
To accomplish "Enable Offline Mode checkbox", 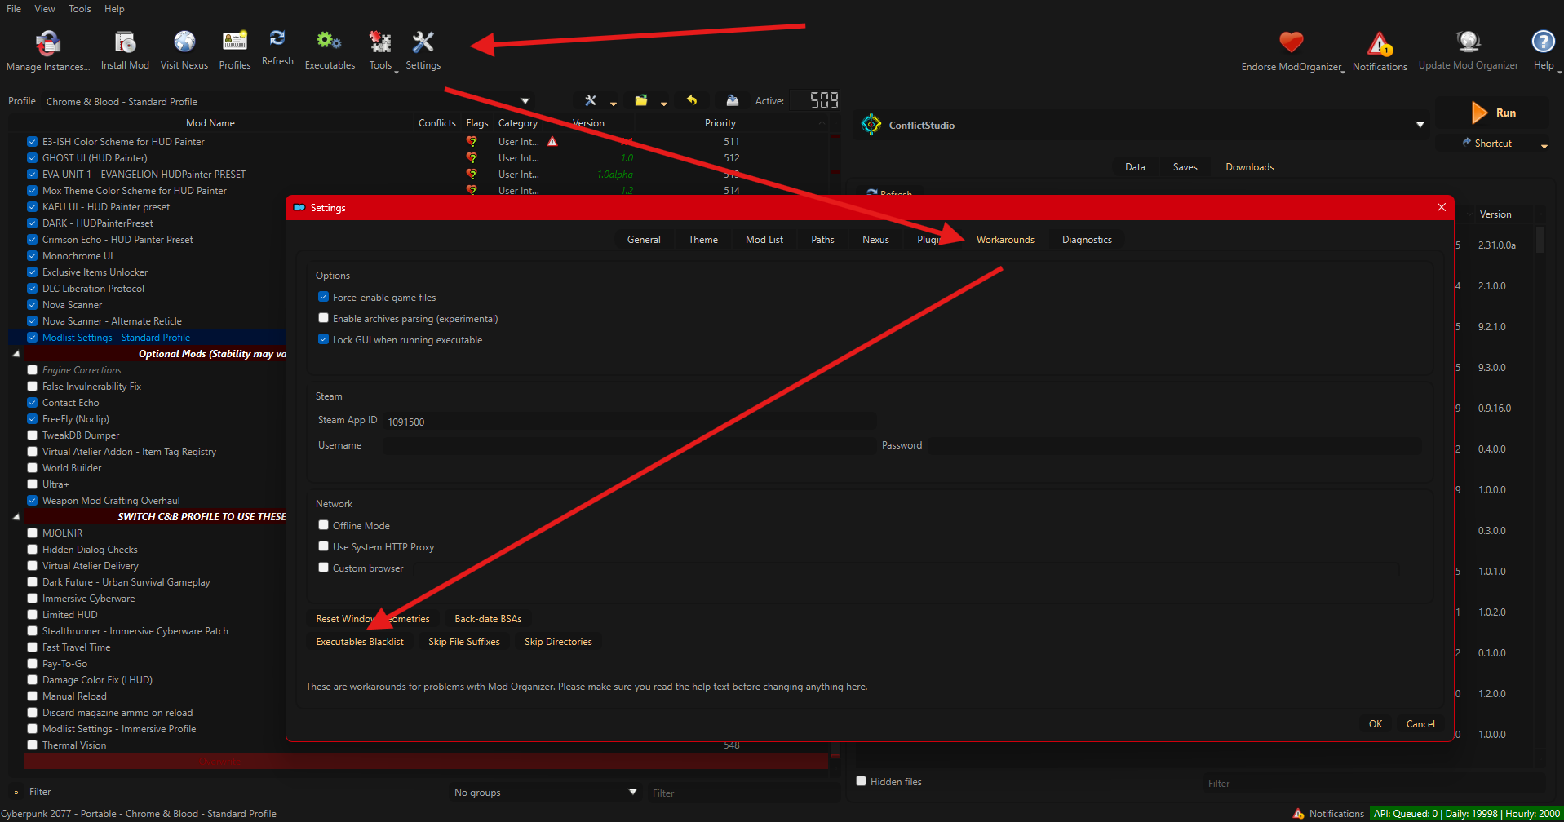I will click(323, 525).
